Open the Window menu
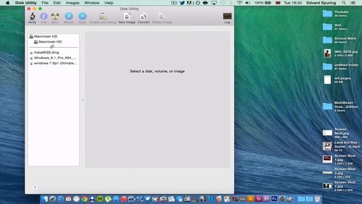362x204 pixels. click(92, 3)
